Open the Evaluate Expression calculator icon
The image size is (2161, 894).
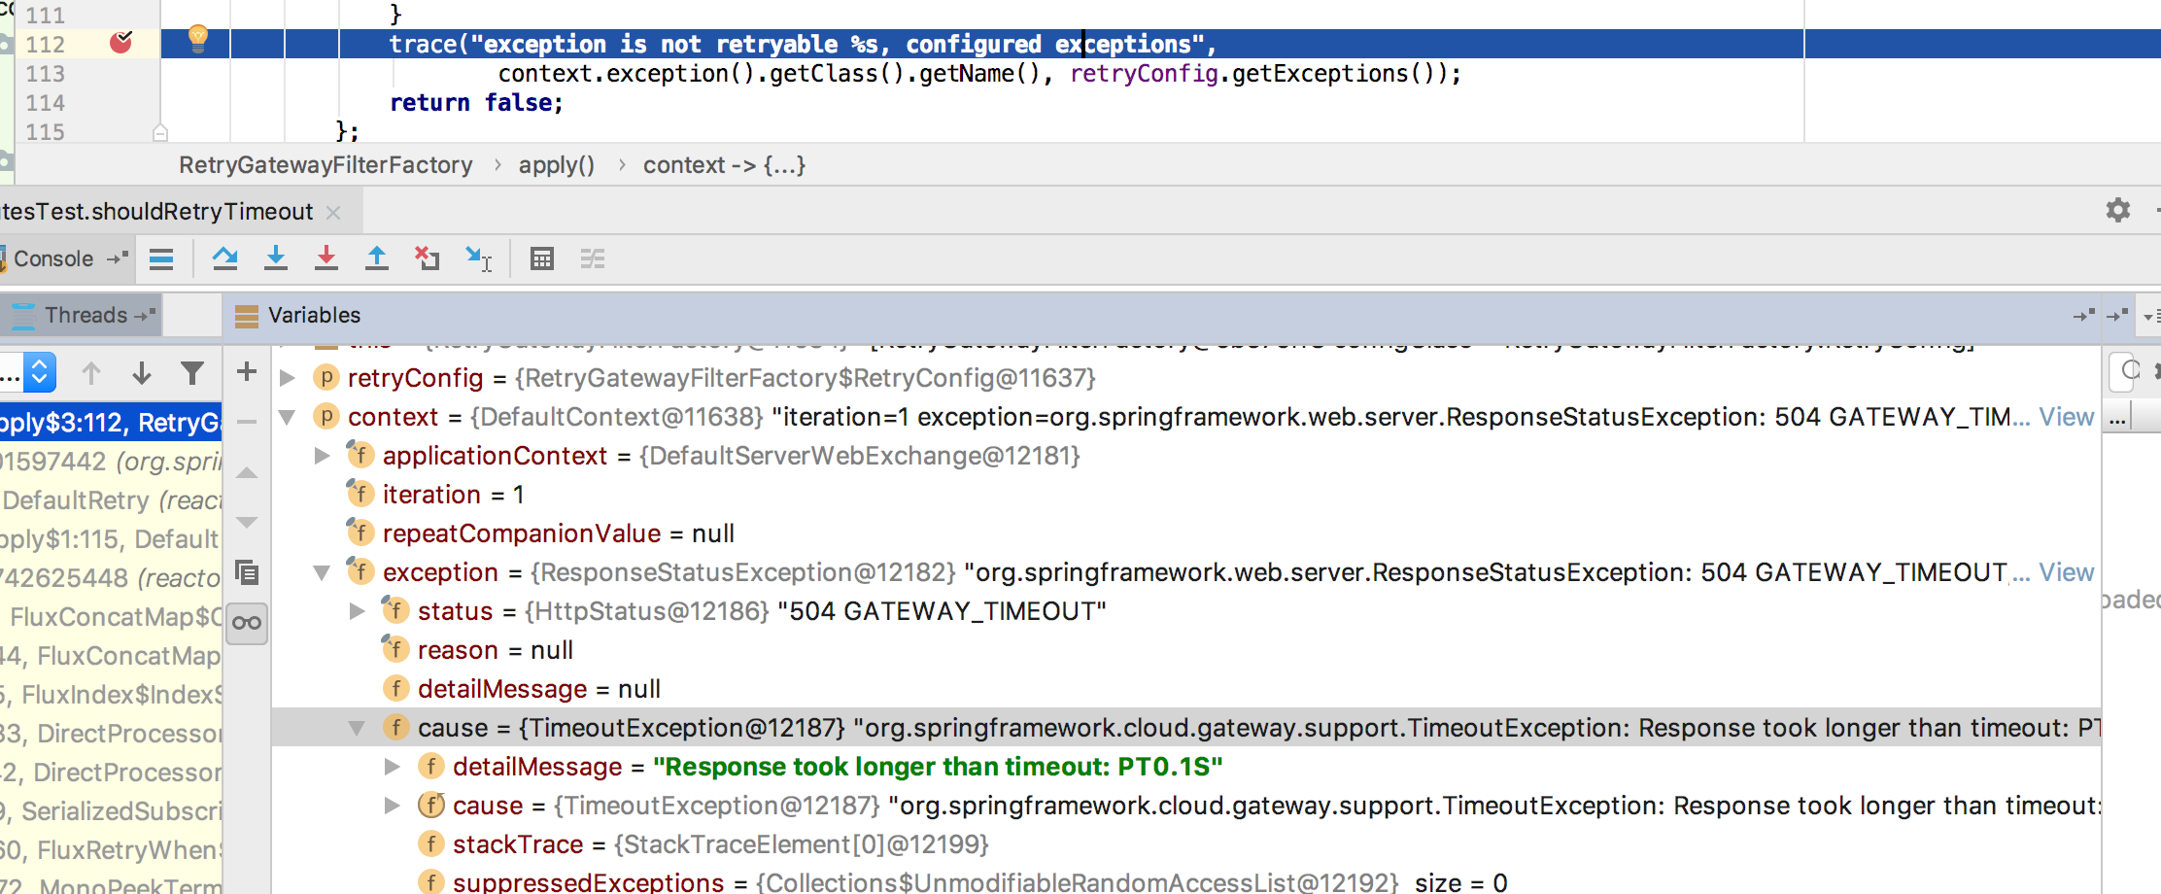[x=541, y=258]
